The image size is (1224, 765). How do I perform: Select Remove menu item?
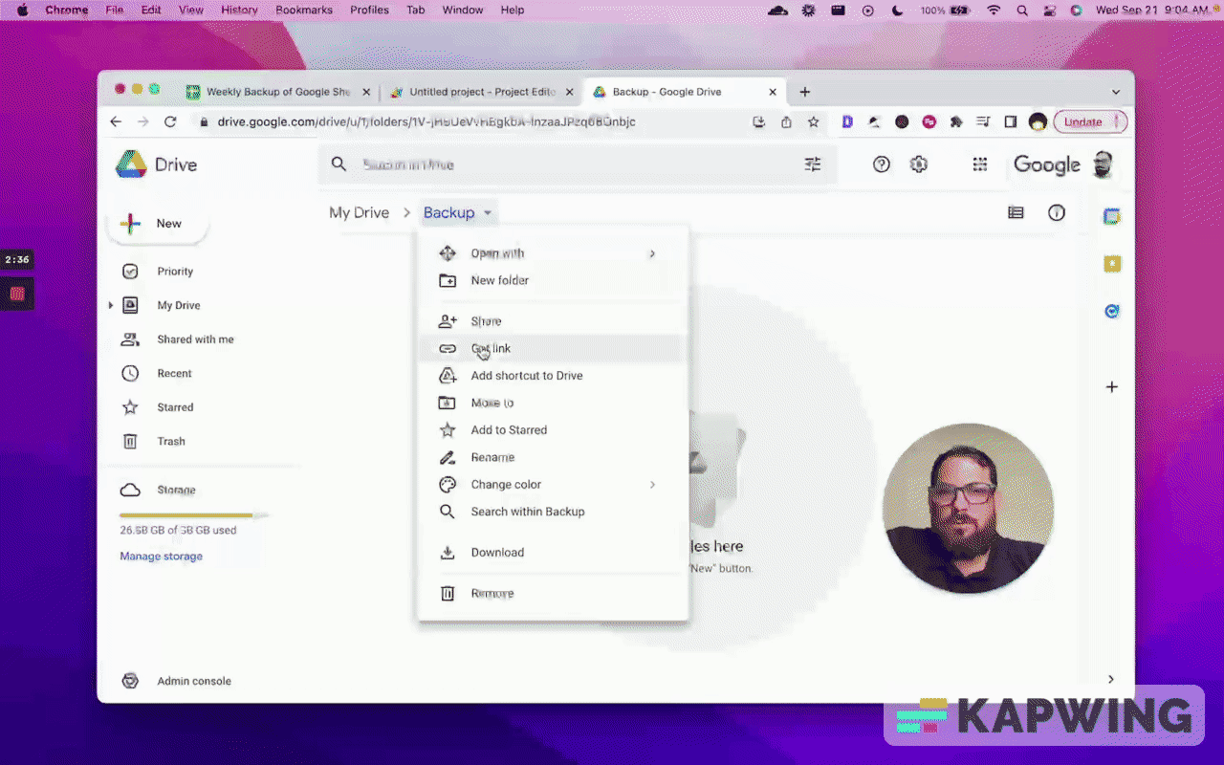pos(553,594)
